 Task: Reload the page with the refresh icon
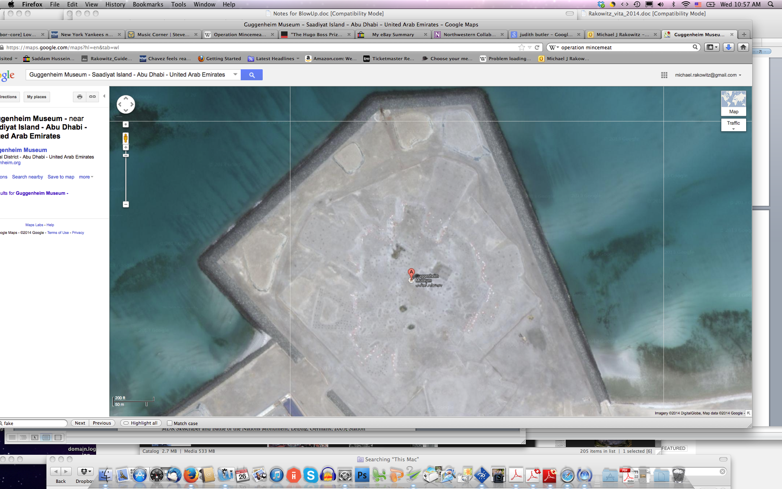(537, 47)
